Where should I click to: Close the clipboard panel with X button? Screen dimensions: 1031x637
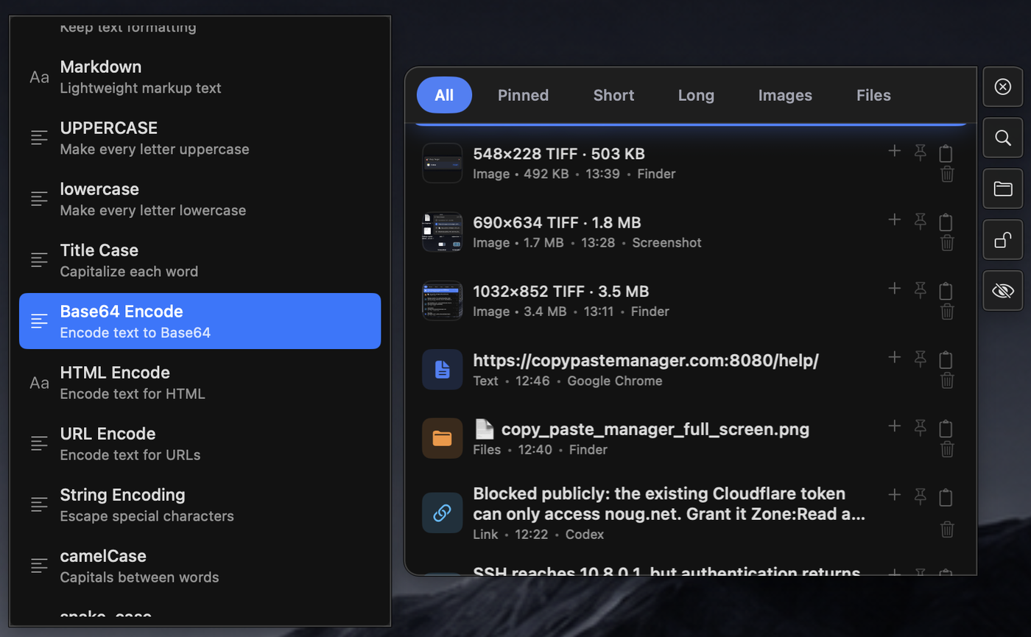(1003, 87)
